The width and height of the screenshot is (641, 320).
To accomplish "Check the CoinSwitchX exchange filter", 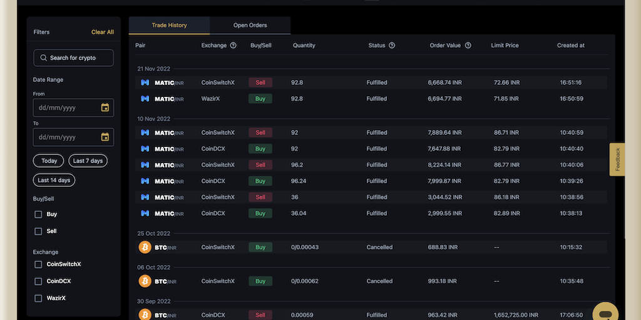I will [38, 264].
